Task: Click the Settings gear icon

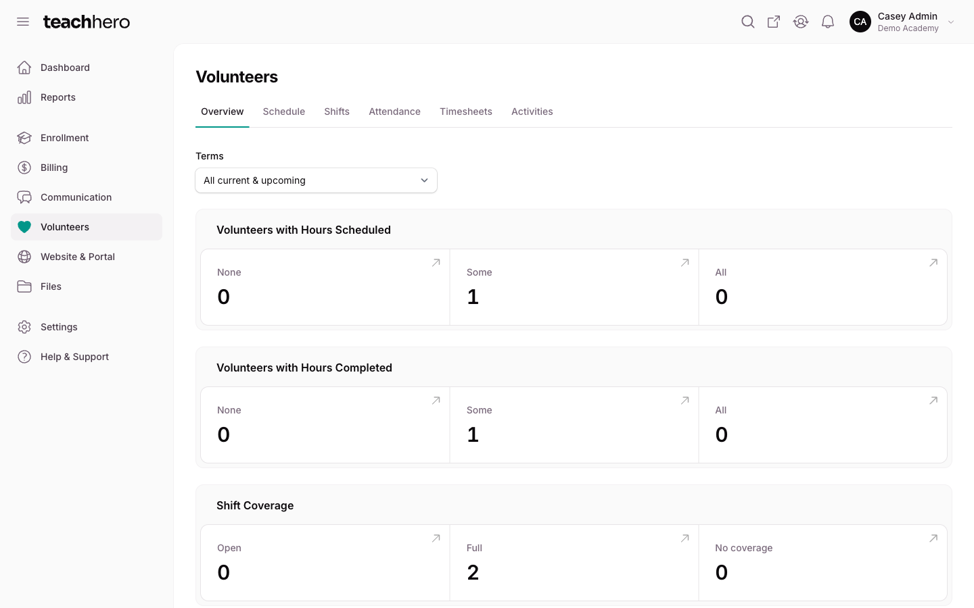Action: [x=24, y=327]
